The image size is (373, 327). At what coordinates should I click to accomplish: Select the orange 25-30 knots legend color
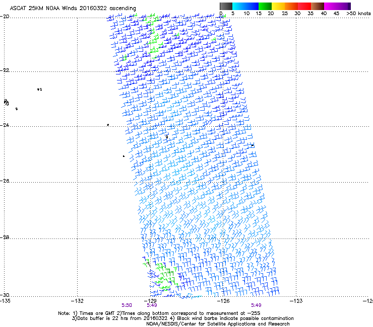(291, 6)
